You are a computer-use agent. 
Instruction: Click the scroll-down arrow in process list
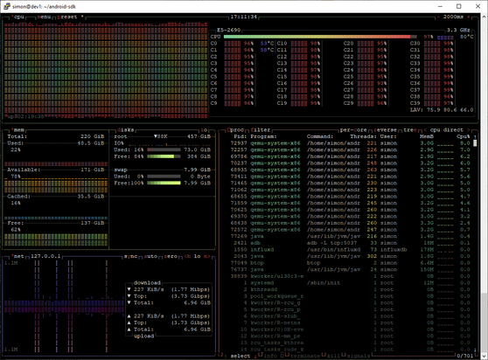pyautogui.click(x=475, y=350)
